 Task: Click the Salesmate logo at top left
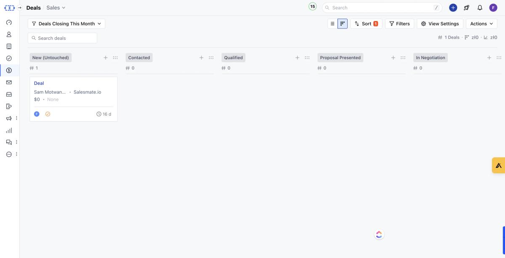point(9,8)
